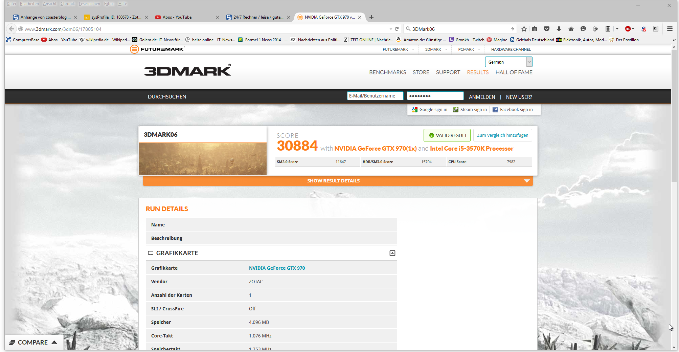Open the BENCHMARKS navigation item
The width and height of the screenshot is (679, 352).
tap(388, 72)
